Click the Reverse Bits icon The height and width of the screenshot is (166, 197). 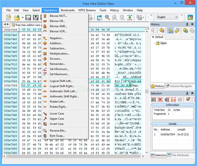pos(45,130)
